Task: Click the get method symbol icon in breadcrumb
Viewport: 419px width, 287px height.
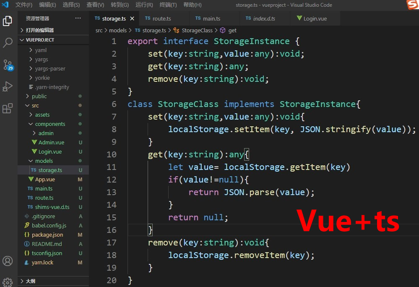Action: pyautogui.click(x=223, y=30)
